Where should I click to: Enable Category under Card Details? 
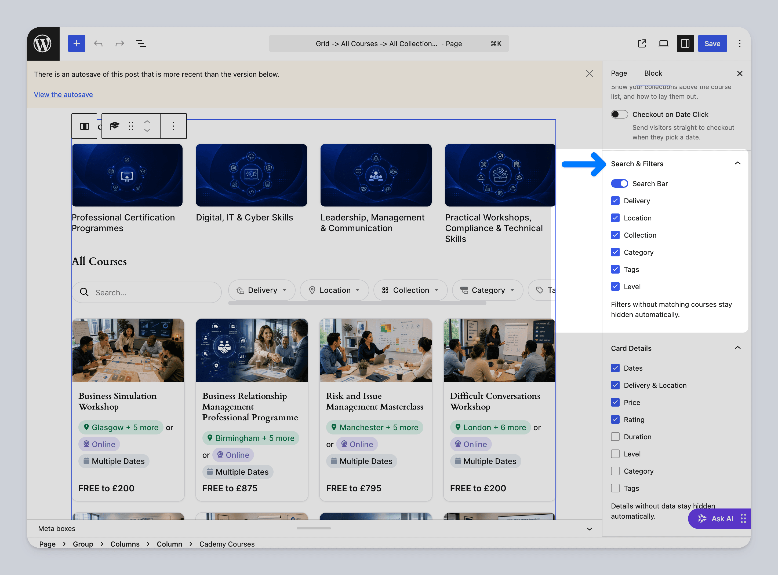(x=615, y=471)
